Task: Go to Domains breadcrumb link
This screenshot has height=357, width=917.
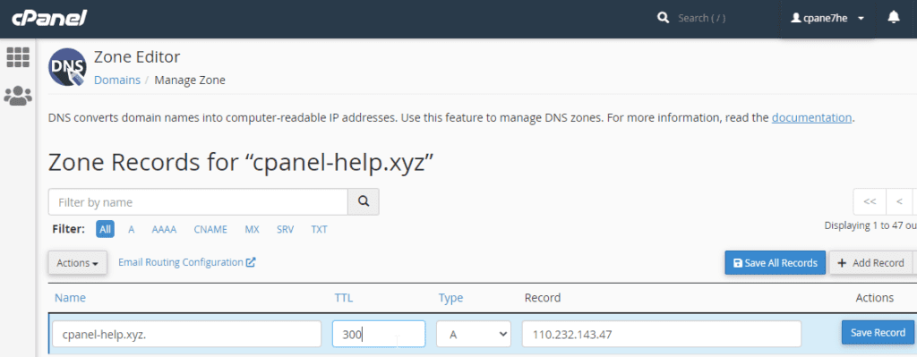Action: [117, 80]
